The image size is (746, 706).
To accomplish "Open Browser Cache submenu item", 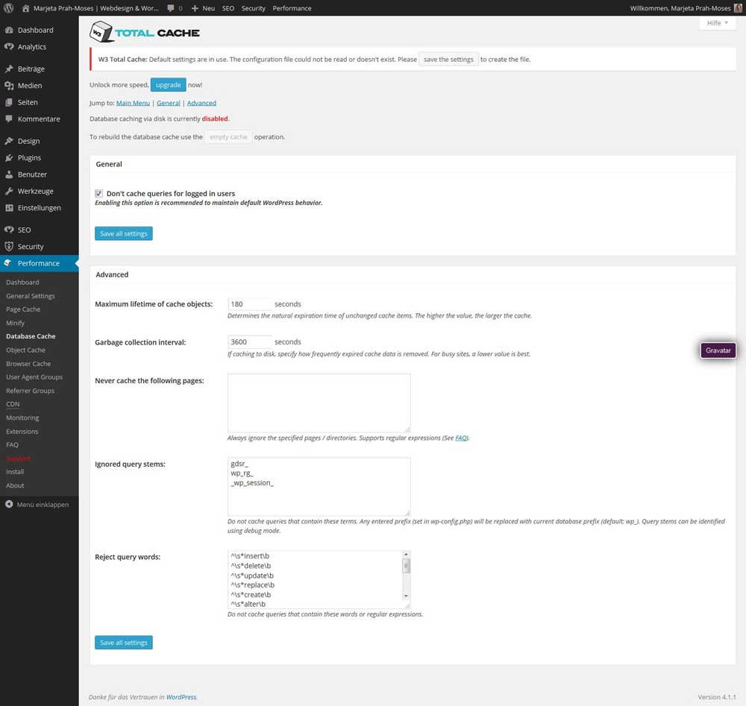I will click(28, 364).
